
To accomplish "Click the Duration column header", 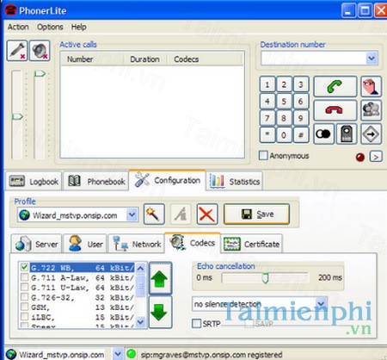I will (145, 59).
